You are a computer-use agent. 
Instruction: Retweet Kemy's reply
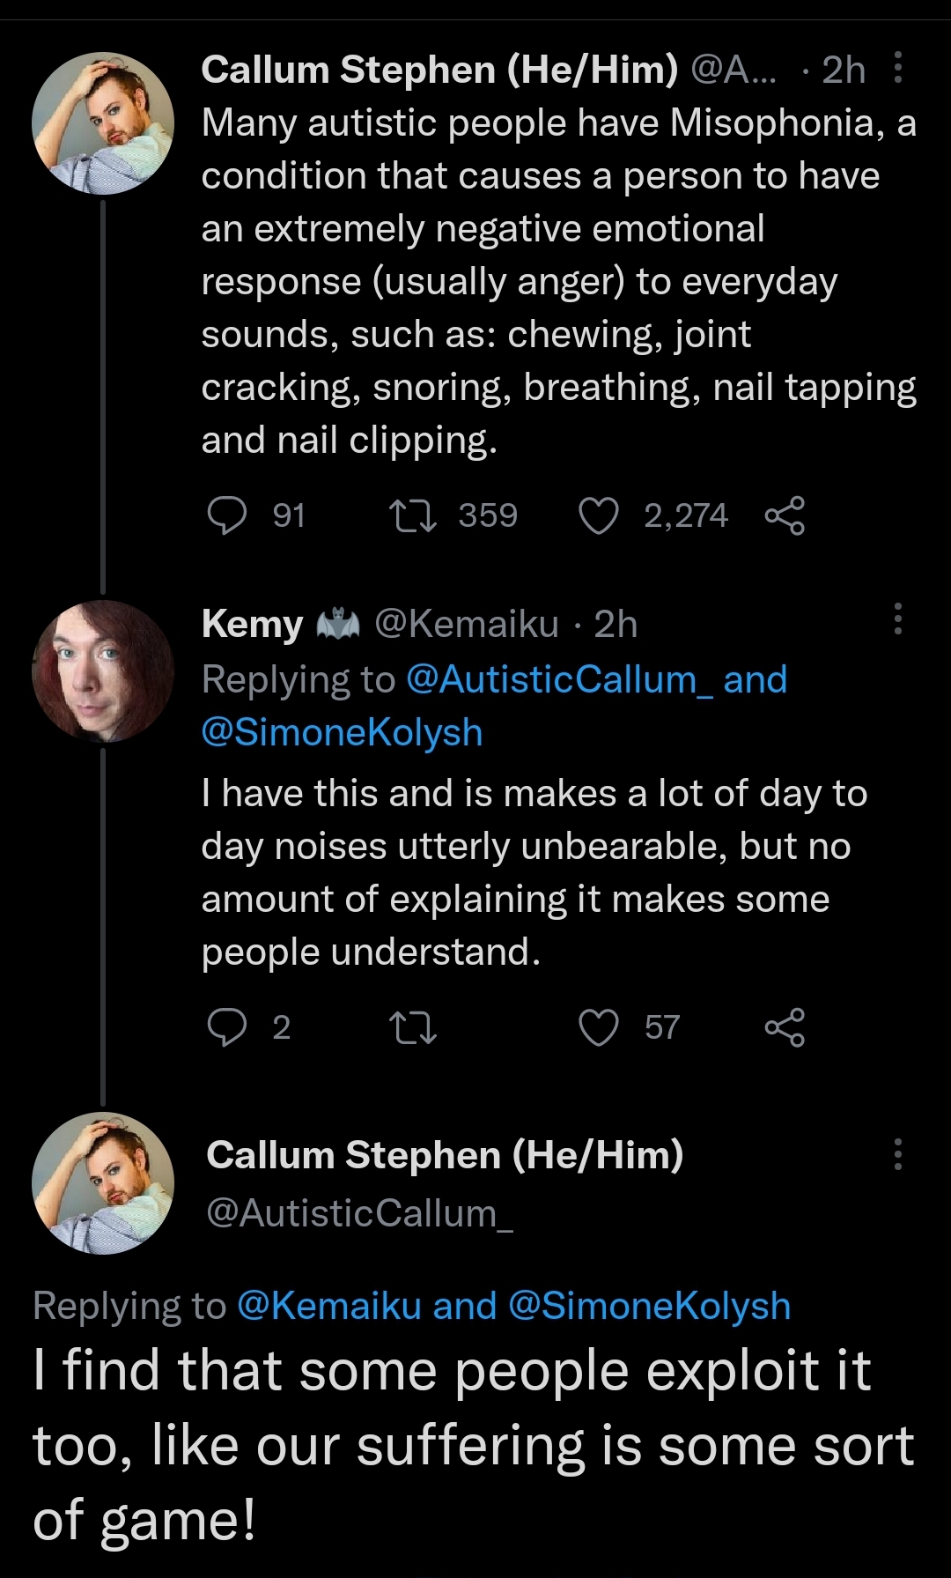point(412,1027)
